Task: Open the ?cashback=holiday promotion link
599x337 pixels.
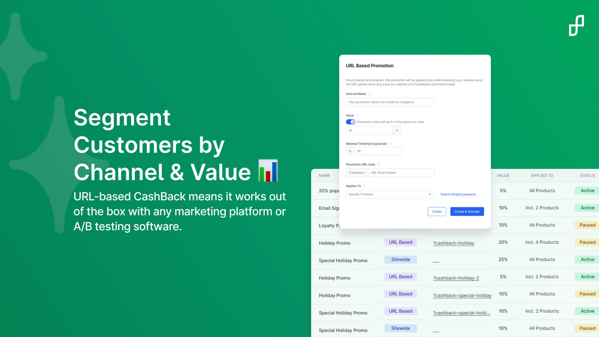Action: tap(453, 243)
